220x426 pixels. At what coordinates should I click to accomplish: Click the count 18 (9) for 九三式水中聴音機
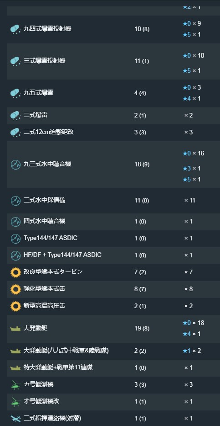(x=142, y=165)
